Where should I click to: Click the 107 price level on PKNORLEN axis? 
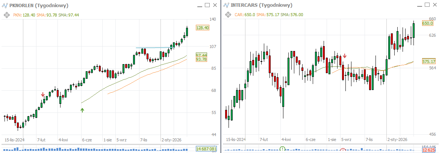point(213,46)
